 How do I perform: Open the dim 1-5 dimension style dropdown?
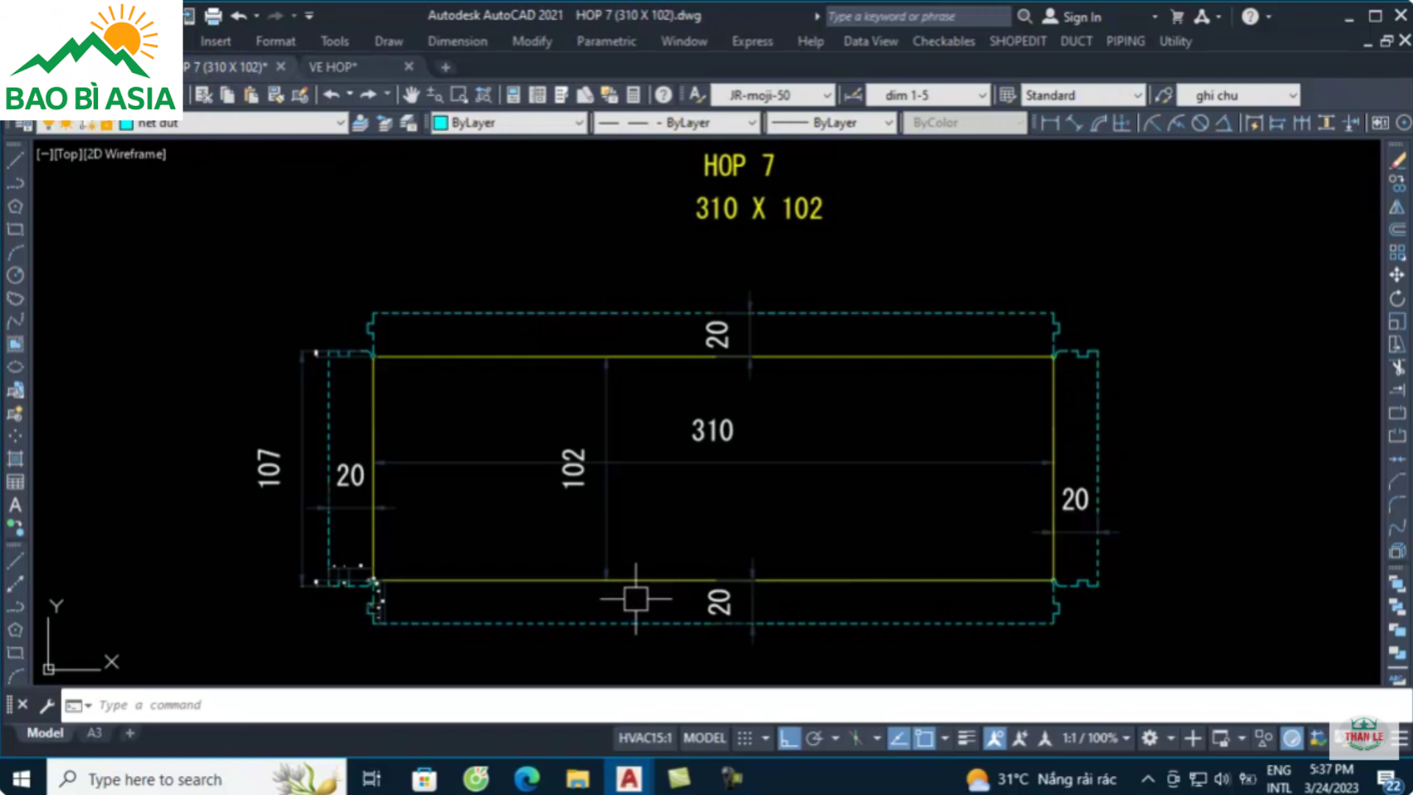point(982,96)
